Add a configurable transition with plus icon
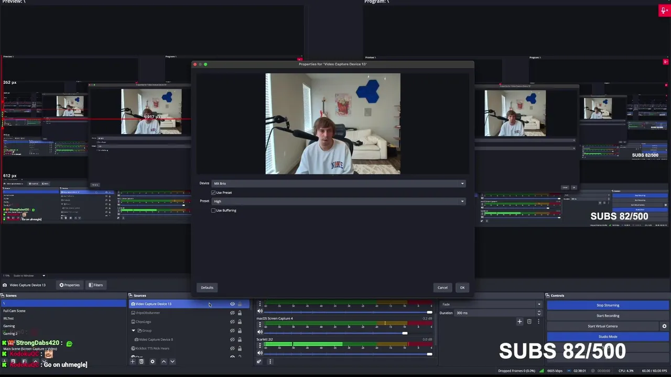 520,321
